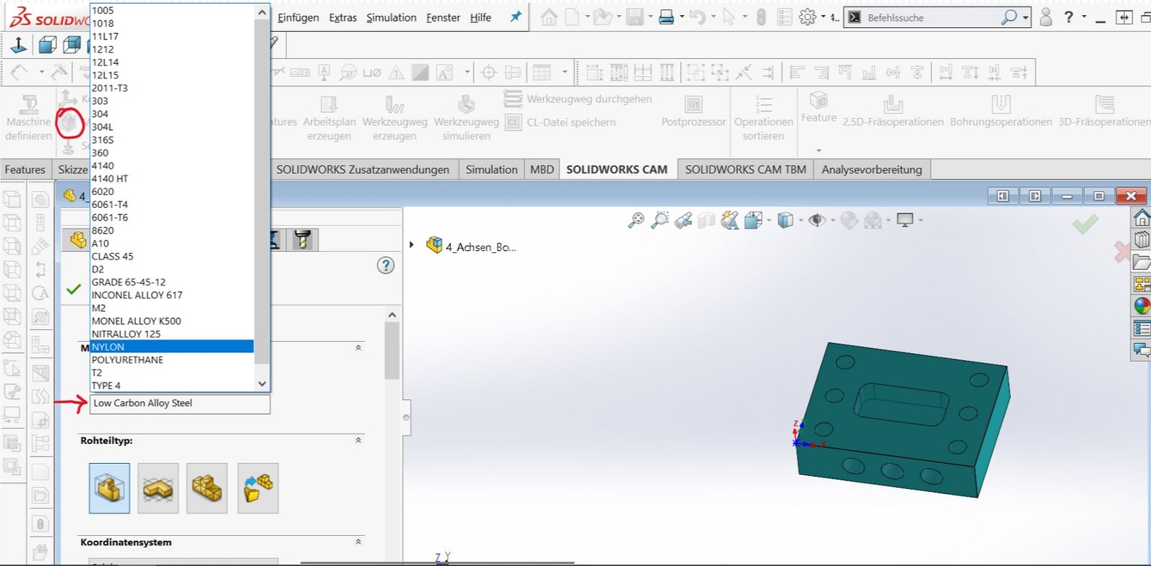
Task: Select INCONEL ALLOY 617 material
Action: [x=137, y=295]
